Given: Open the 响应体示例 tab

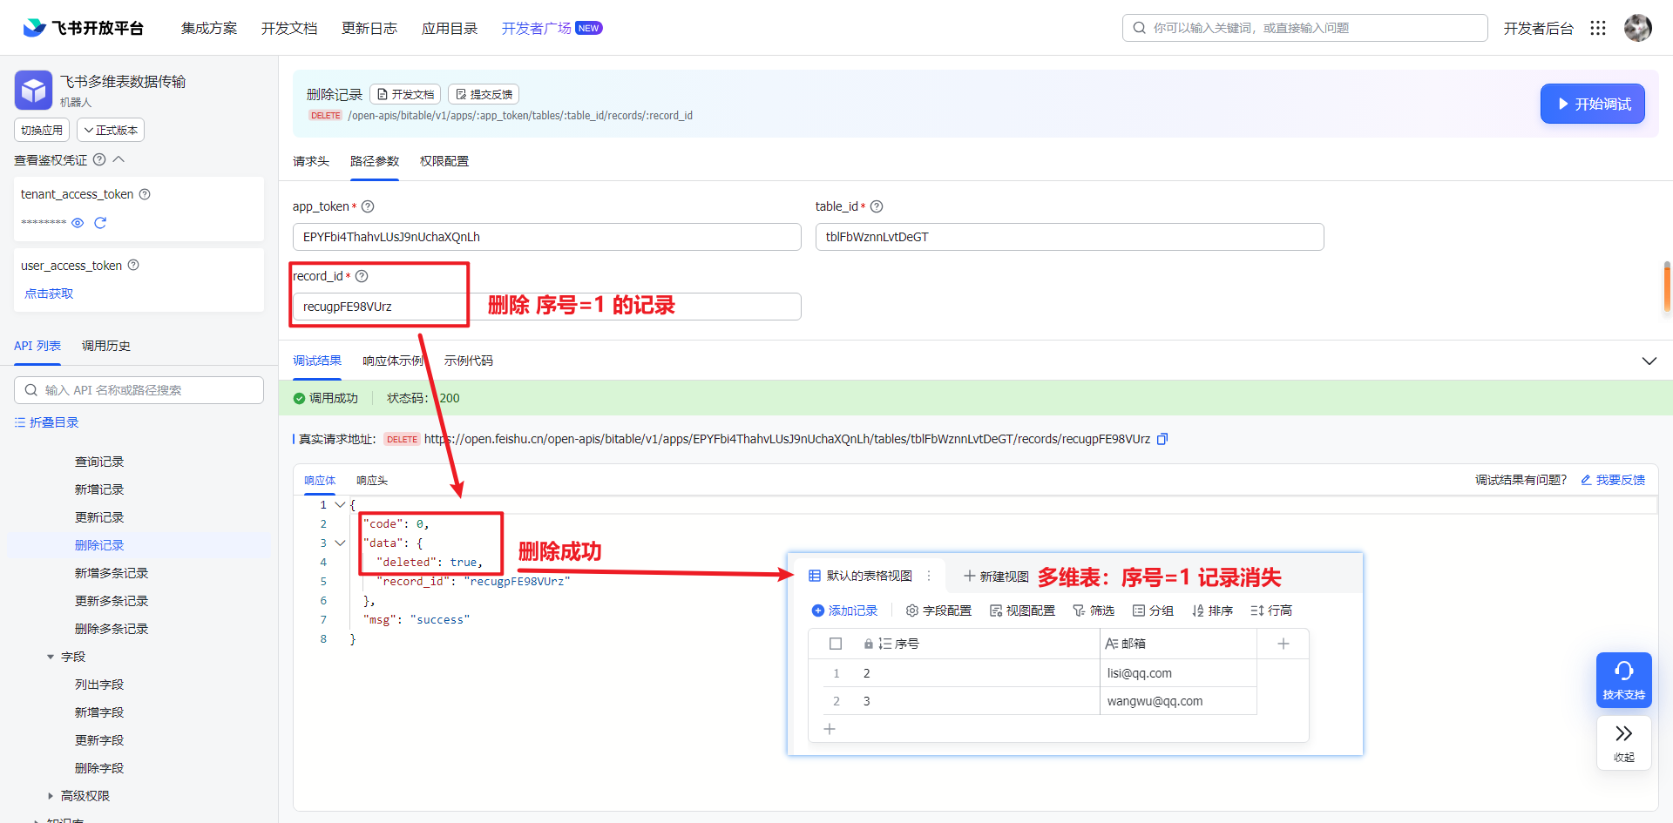Looking at the screenshot, I should click(393, 361).
